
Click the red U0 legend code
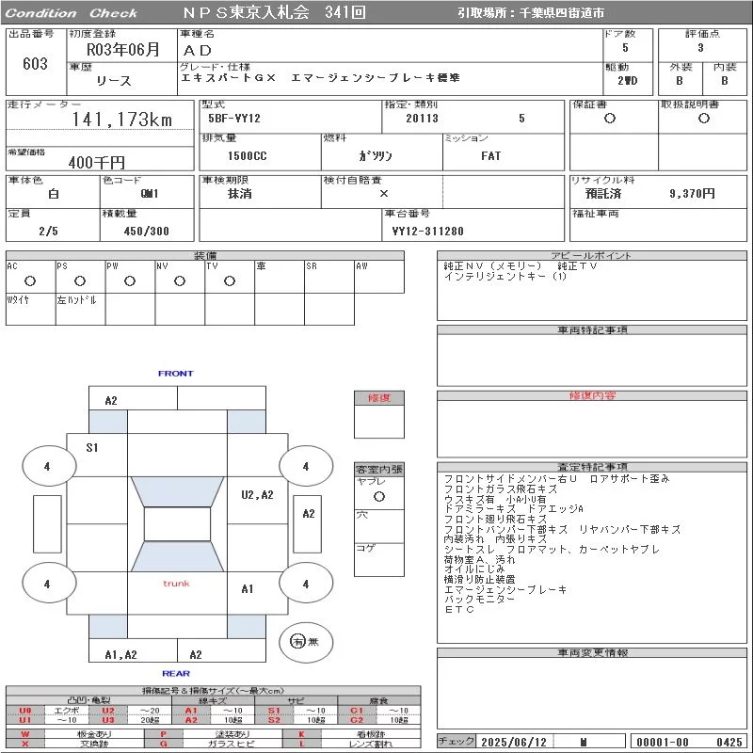(x=25, y=711)
